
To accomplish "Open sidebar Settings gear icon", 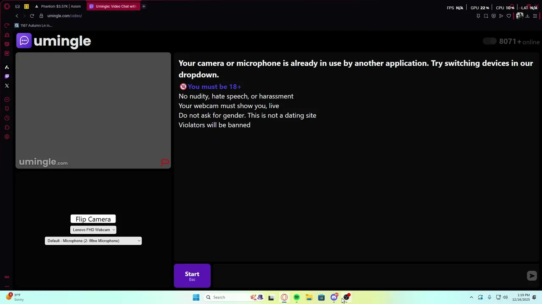I will pos(7,137).
